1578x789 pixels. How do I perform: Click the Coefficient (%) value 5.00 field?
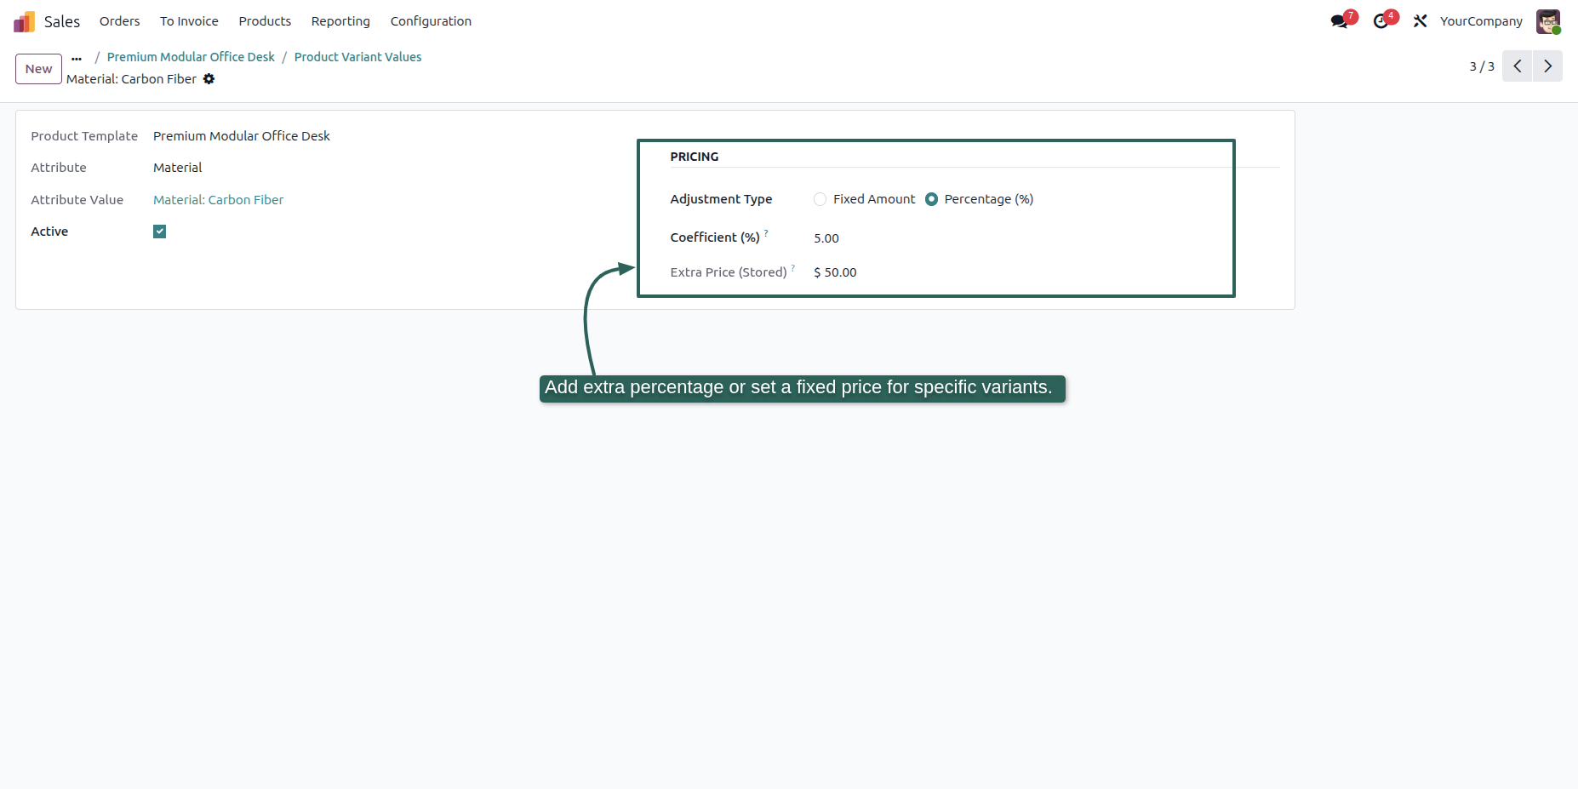pos(826,238)
